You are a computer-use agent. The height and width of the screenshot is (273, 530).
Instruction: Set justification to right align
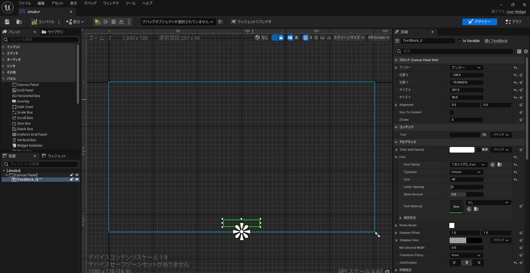[x=479, y=263]
